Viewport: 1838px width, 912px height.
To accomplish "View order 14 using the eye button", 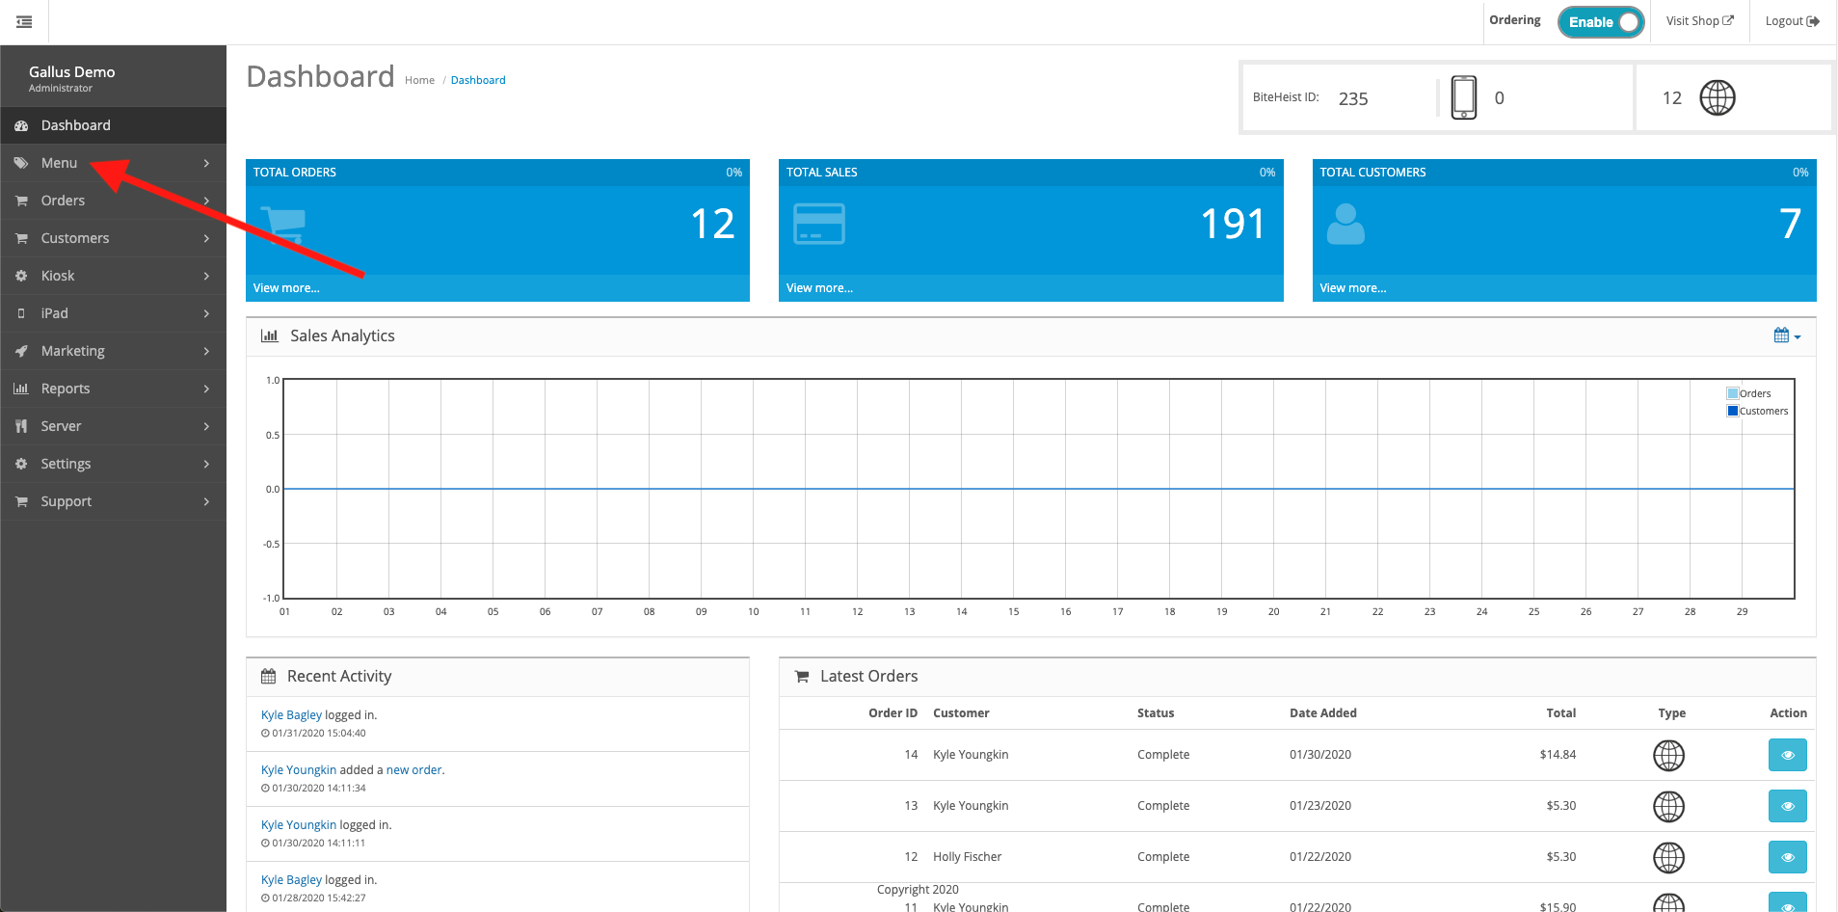I will tap(1788, 755).
